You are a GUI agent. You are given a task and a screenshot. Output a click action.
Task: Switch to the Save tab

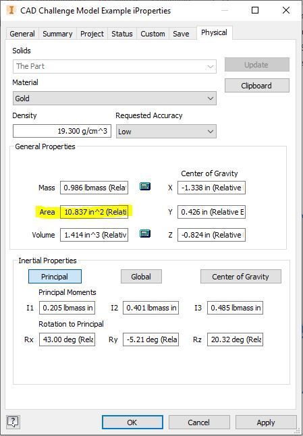[x=181, y=34]
